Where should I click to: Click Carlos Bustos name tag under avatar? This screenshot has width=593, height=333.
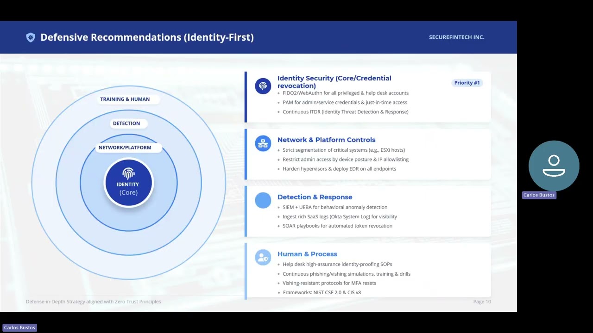539,195
